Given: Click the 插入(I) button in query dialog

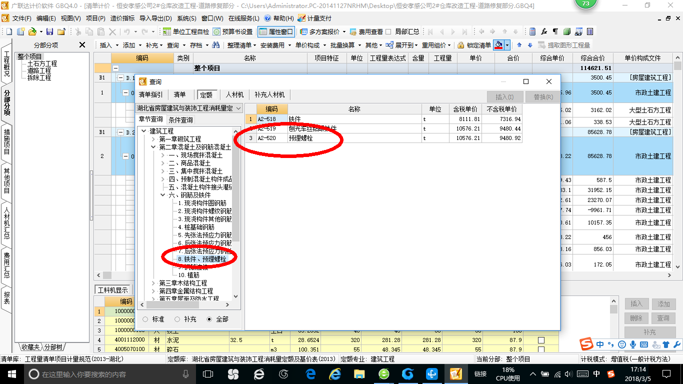Looking at the screenshot, I should point(505,97).
